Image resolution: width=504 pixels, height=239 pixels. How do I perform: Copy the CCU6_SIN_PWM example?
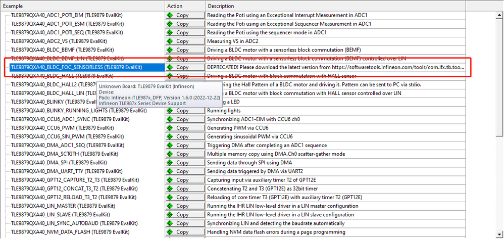tap(185, 137)
